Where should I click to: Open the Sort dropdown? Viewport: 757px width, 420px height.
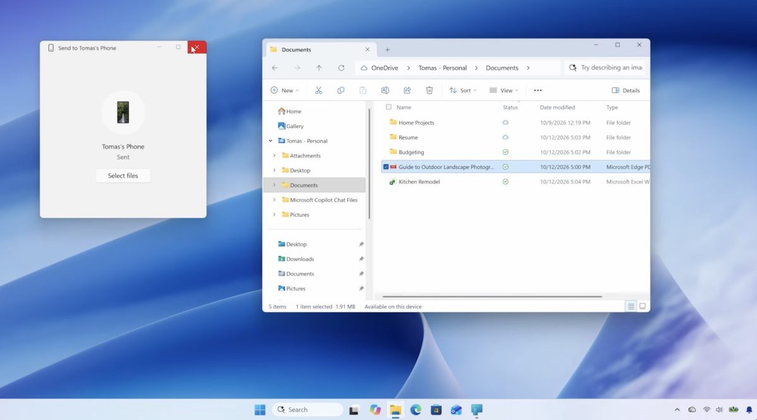click(463, 90)
